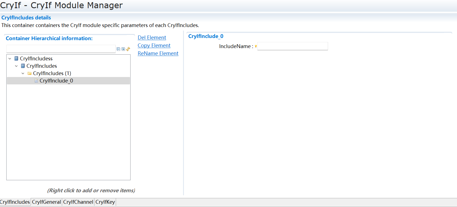
Task: Go to the CryIfKey tab
Action: pos(105,202)
